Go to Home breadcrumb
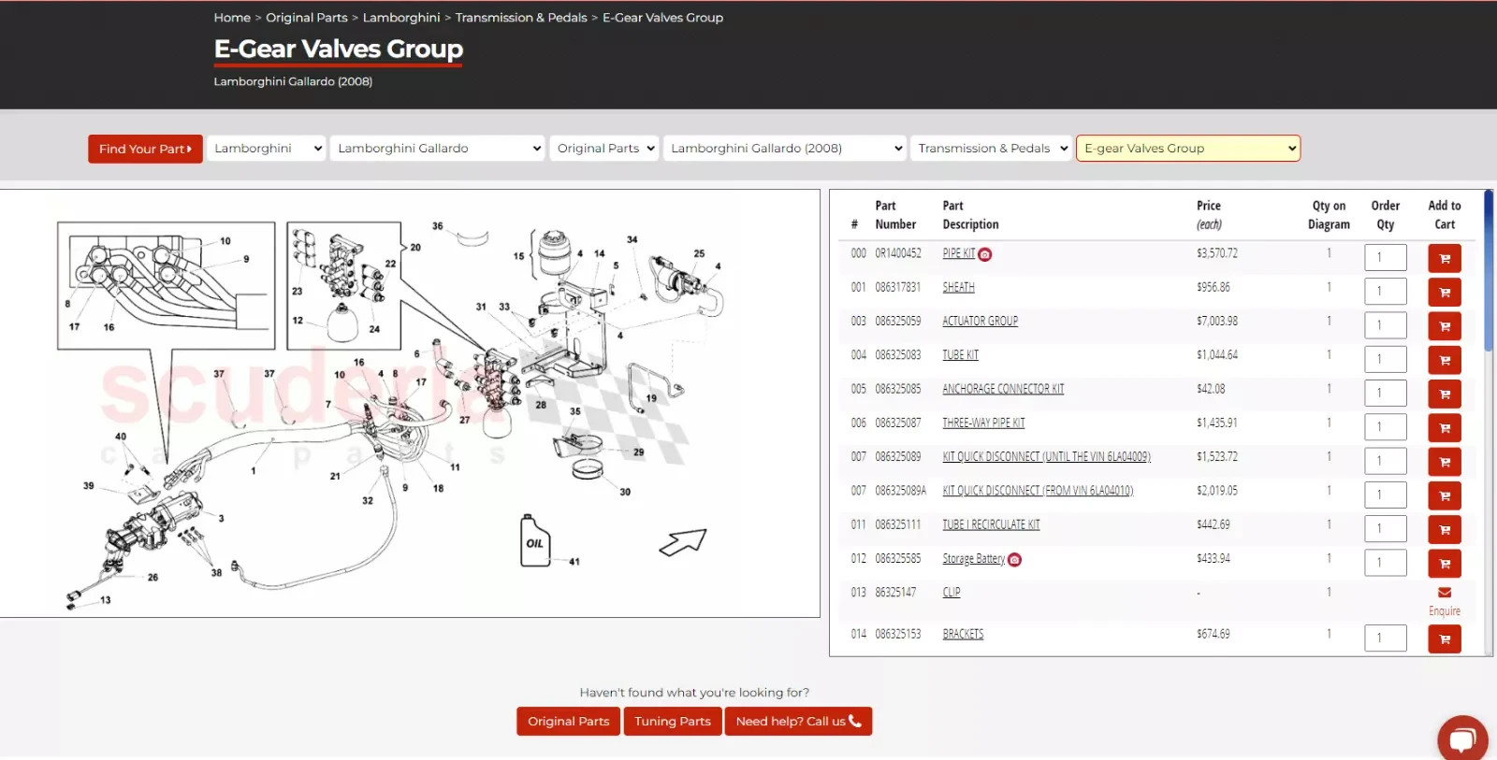The height and width of the screenshot is (760, 1497). click(x=232, y=18)
